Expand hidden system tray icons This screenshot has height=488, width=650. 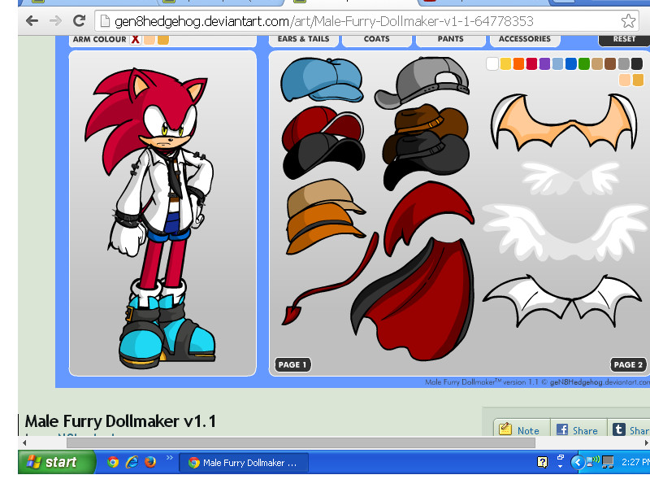pos(578,462)
